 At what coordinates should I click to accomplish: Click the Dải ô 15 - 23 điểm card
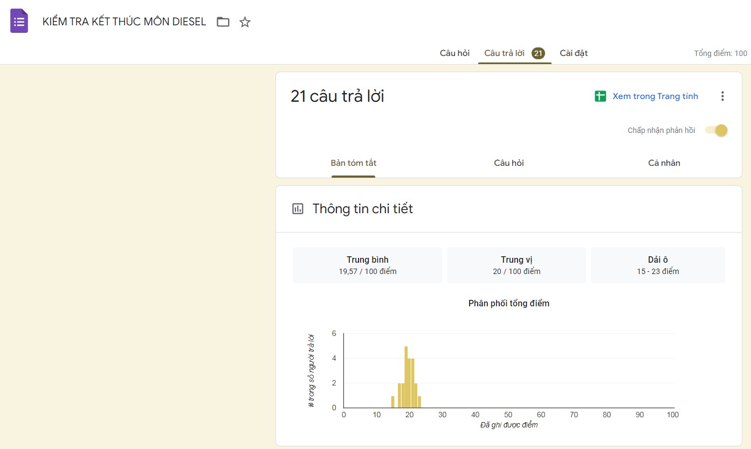(658, 265)
